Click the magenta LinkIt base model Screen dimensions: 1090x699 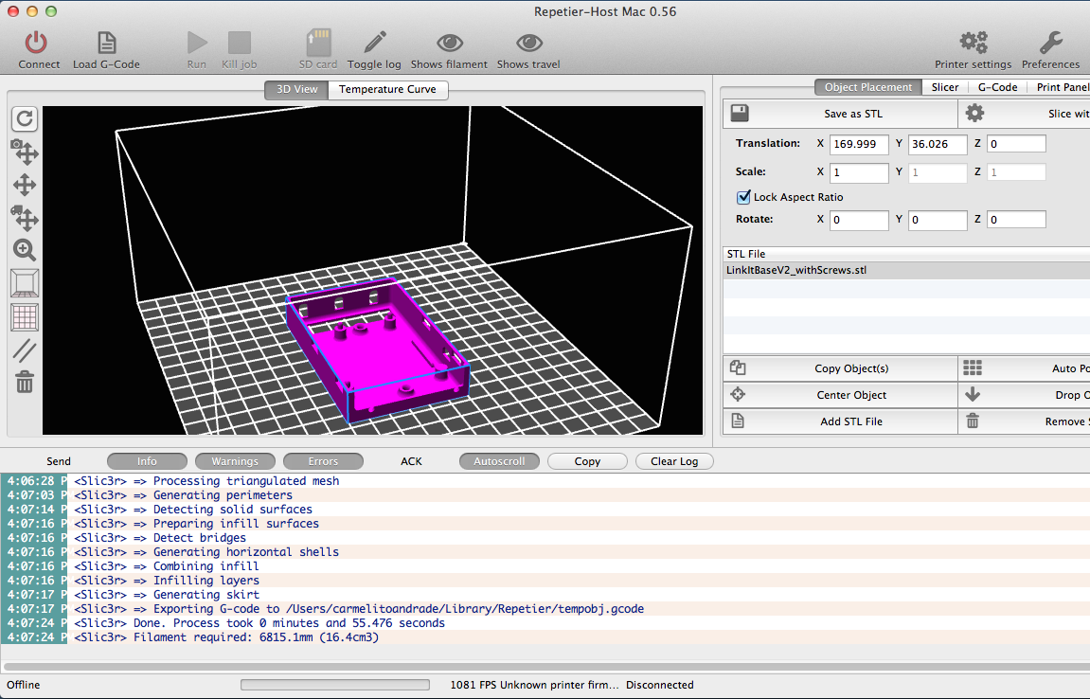tap(378, 349)
